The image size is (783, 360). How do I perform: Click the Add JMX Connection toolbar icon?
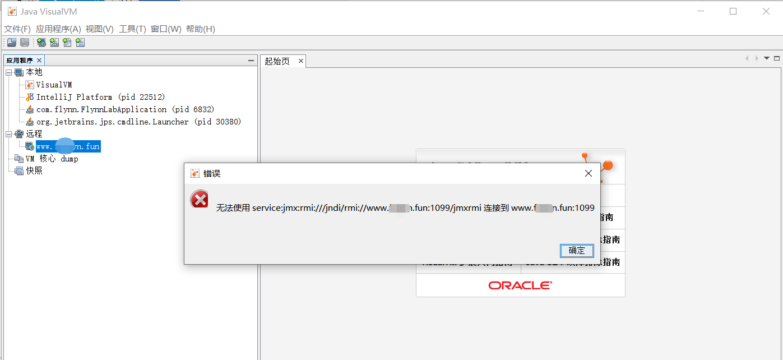click(x=54, y=43)
